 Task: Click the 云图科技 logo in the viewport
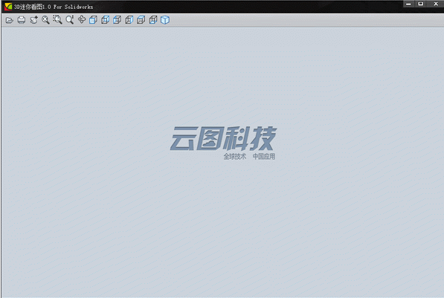pos(223,138)
